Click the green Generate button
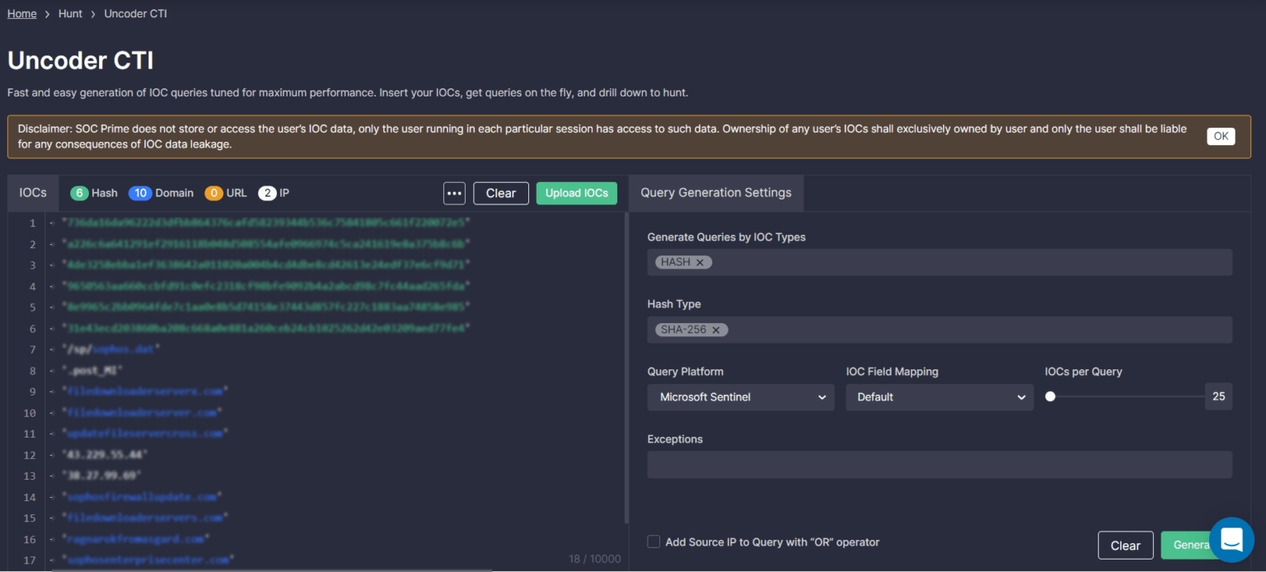Image resolution: width=1266 pixels, height=572 pixels. pyautogui.click(x=1193, y=545)
